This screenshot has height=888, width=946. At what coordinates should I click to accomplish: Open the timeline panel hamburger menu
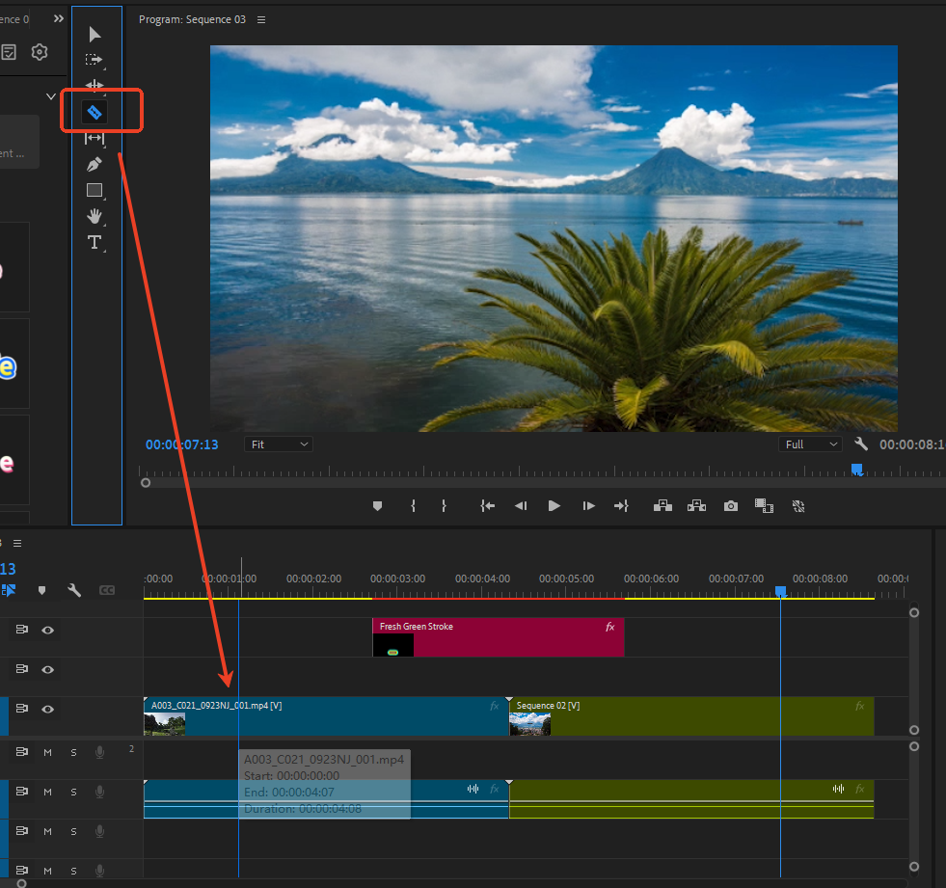coord(15,543)
